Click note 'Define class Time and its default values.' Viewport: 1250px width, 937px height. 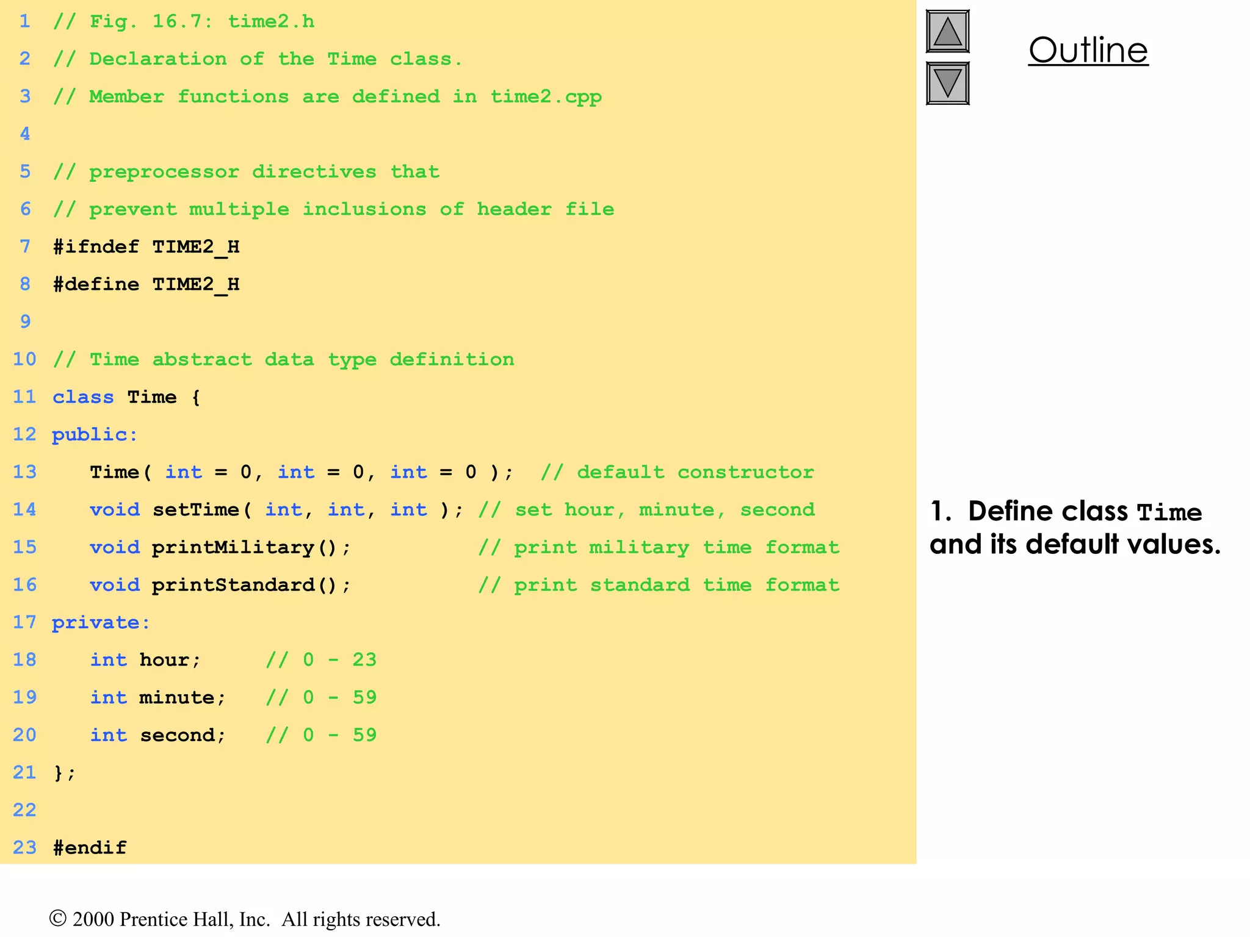pos(1075,528)
